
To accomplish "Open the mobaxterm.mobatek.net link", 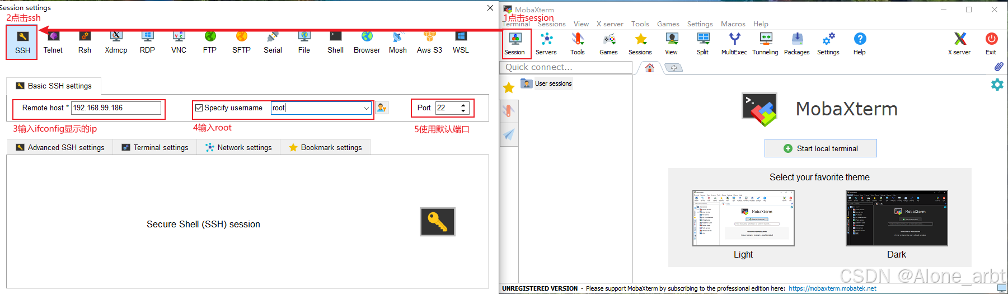I will tap(833, 288).
